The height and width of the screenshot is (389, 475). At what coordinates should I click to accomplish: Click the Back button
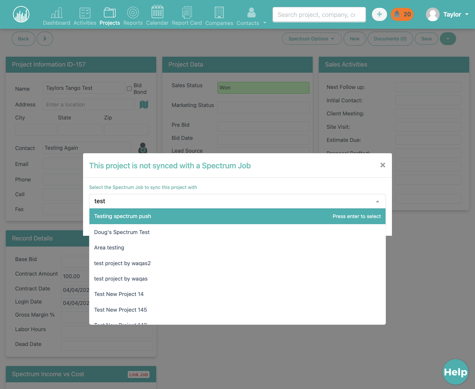(x=24, y=39)
